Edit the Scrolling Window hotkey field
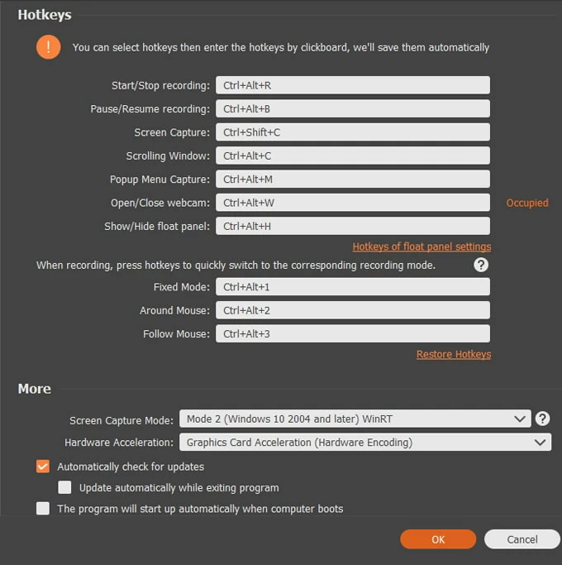Viewport: 562px width, 565px height. [x=352, y=156]
